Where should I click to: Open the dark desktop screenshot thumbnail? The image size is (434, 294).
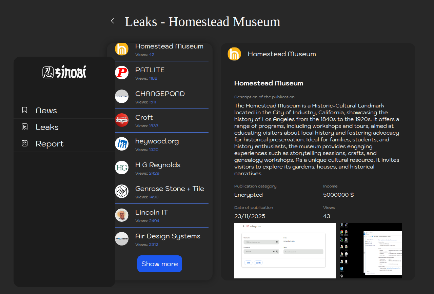(x=371, y=250)
